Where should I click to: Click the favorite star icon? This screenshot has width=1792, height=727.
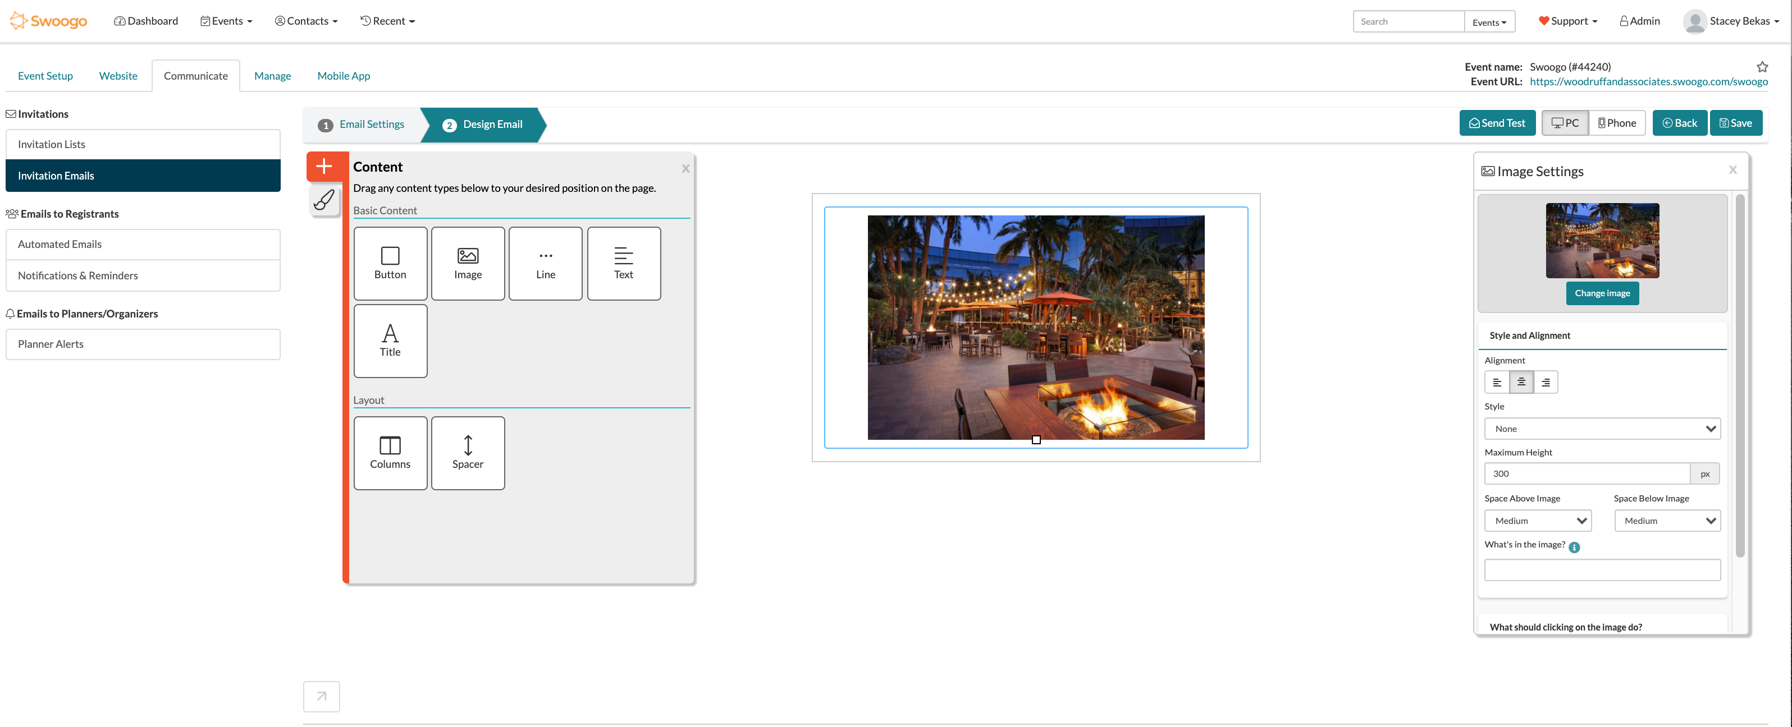pos(1762,67)
